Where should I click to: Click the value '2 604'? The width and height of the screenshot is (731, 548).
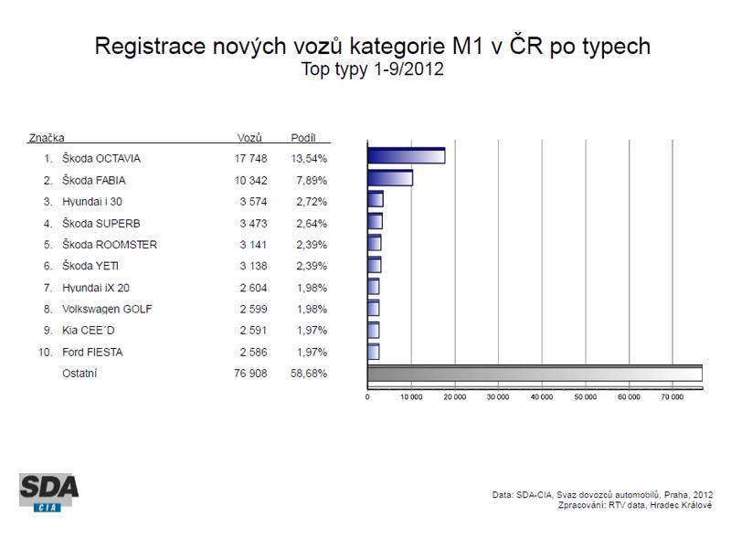tap(254, 288)
